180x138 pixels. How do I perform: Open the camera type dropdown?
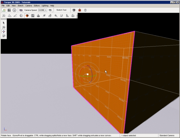[21, 10]
